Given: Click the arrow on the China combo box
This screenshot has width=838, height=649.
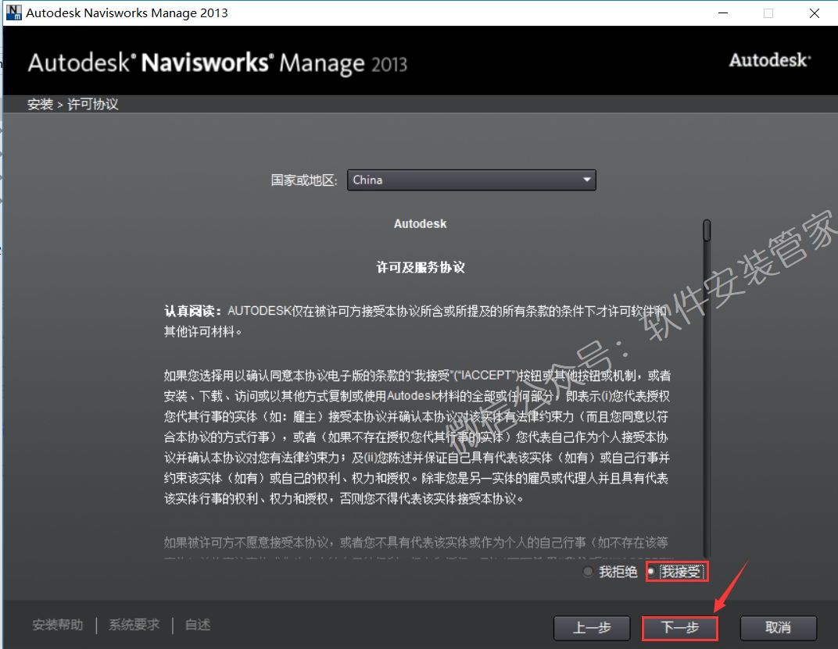Looking at the screenshot, I should (x=586, y=180).
